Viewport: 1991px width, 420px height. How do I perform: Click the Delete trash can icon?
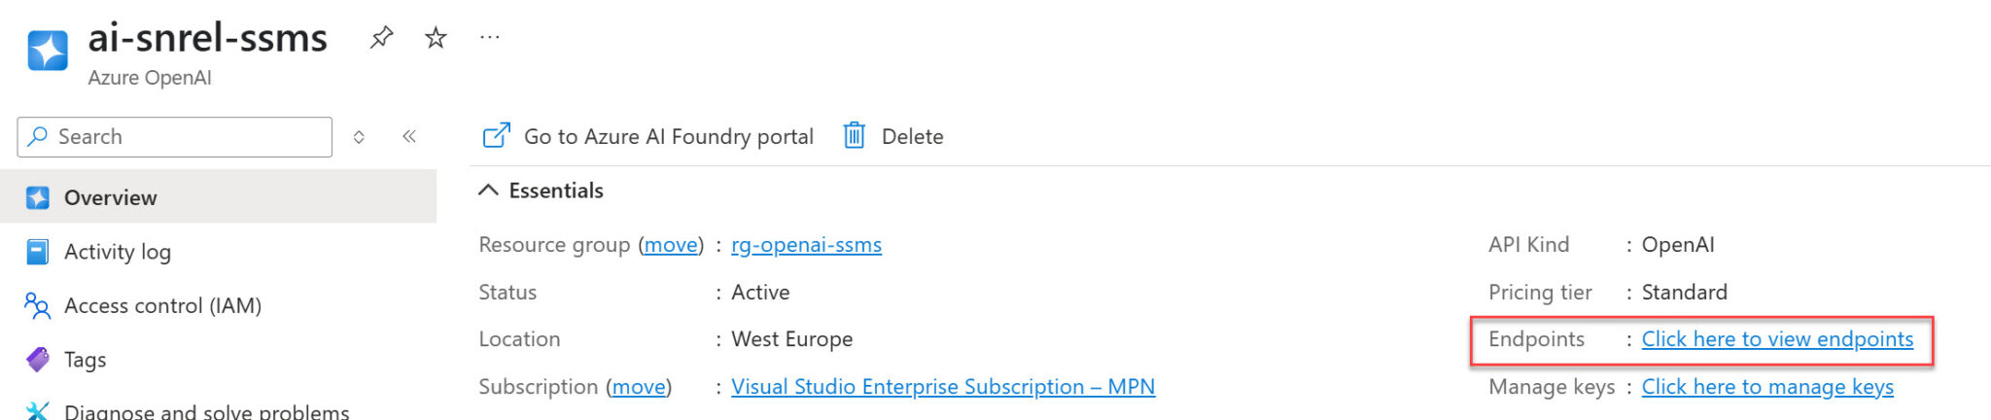[x=854, y=136]
